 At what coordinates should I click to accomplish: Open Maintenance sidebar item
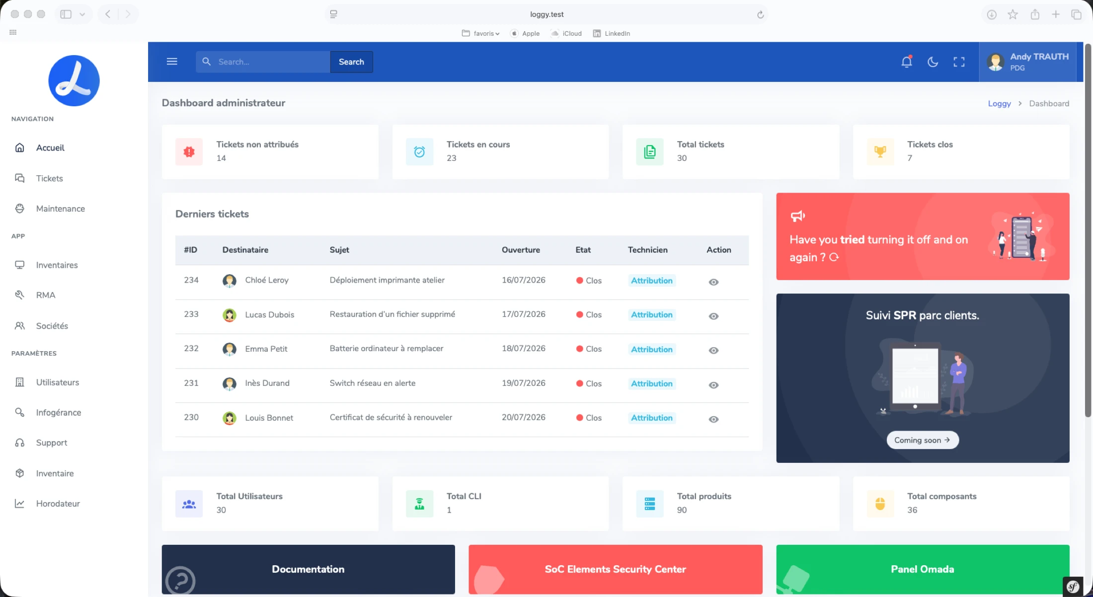point(60,209)
